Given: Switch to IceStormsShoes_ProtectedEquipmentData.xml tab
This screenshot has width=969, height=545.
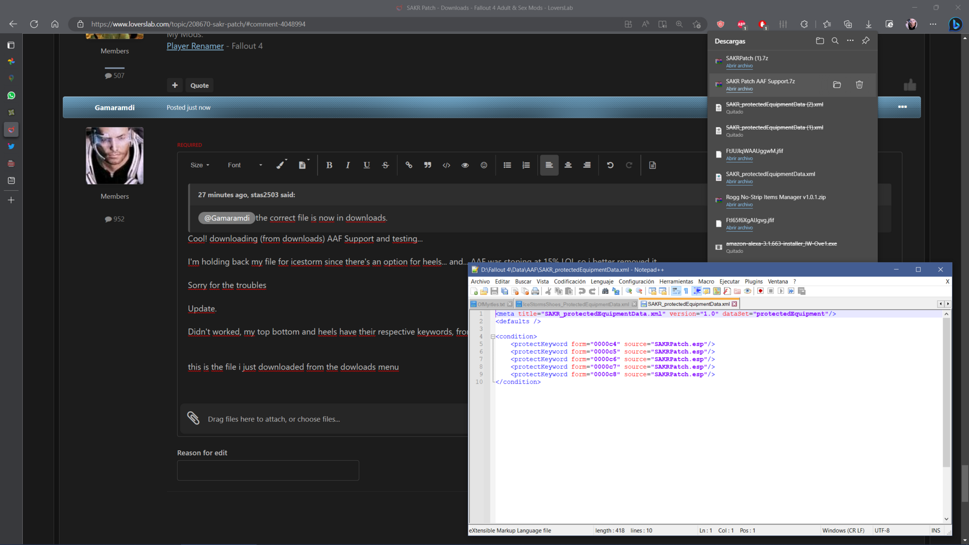Looking at the screenshot, I should (x=576, y=304).
